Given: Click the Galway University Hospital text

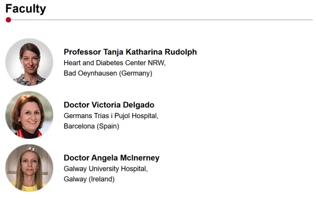Looking at the screenshot, I should click(106, 169).
